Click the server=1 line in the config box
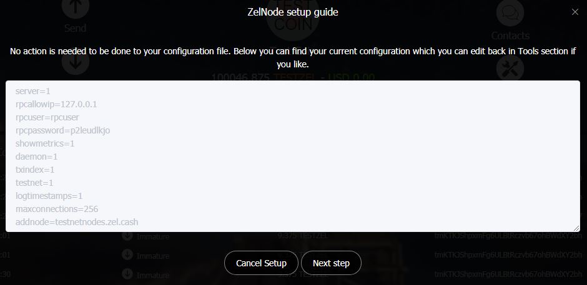The width and height of the screenshot is (587, 285). pyautogui.click(x=33, y=91)
